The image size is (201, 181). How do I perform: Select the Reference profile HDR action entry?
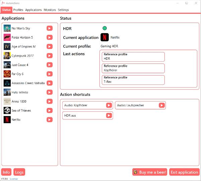click(133, 57)
